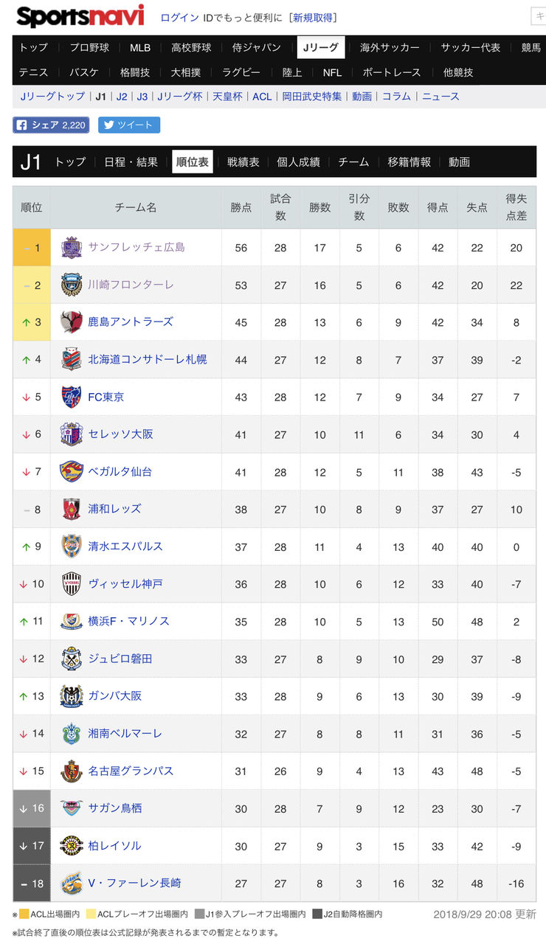
Task: Click the Kashima Antlers team emblem
Action: pos(72,322)
